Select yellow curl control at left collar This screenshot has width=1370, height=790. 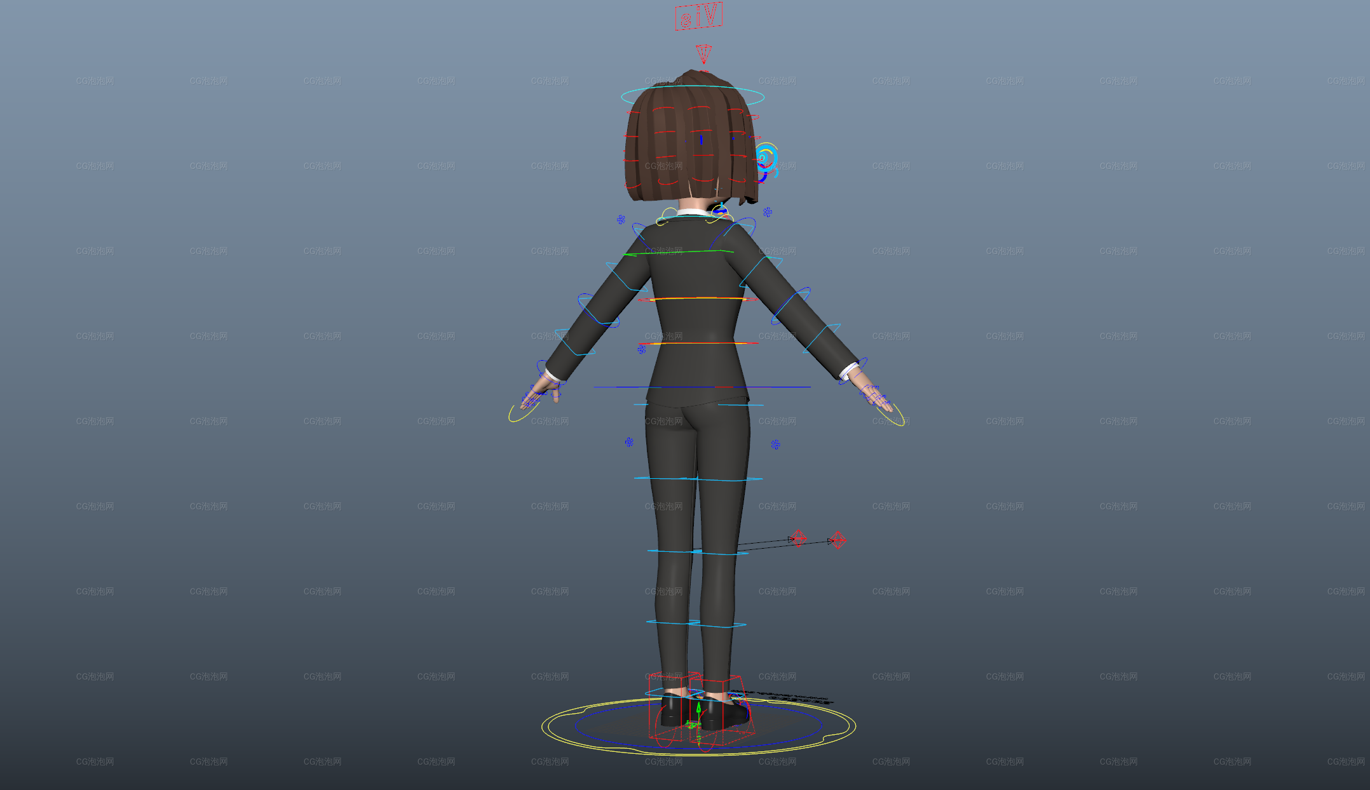[667, 215]
